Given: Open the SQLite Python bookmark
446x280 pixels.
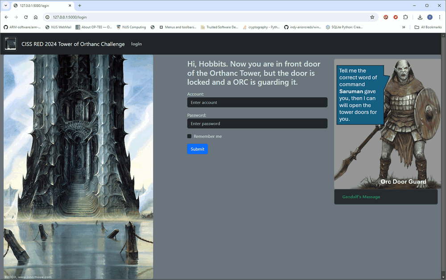Looking at the screenshot, I should tap(344, 27).
